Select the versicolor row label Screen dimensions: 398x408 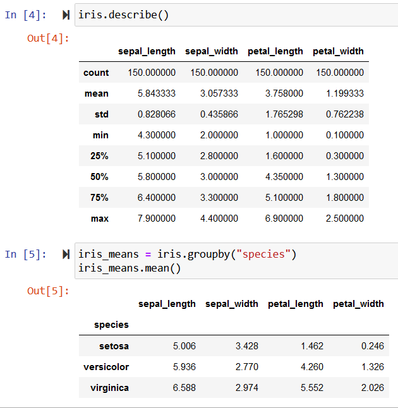pyautogui.click(x=106, y=367)
